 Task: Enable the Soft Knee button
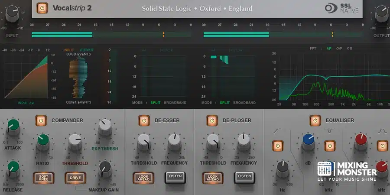pos(43,178)
